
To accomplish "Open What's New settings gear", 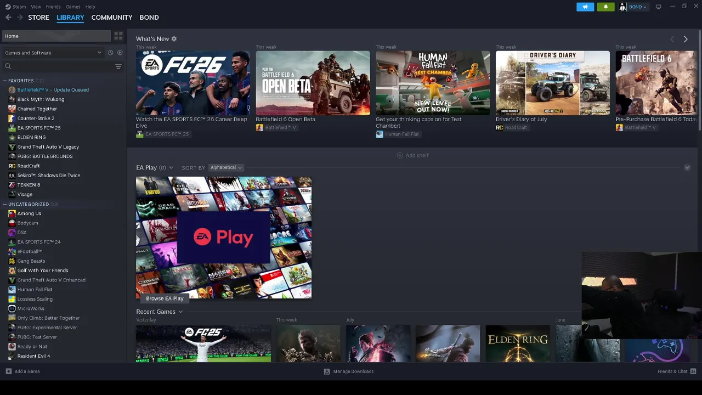I will click(x=174, y=39).
